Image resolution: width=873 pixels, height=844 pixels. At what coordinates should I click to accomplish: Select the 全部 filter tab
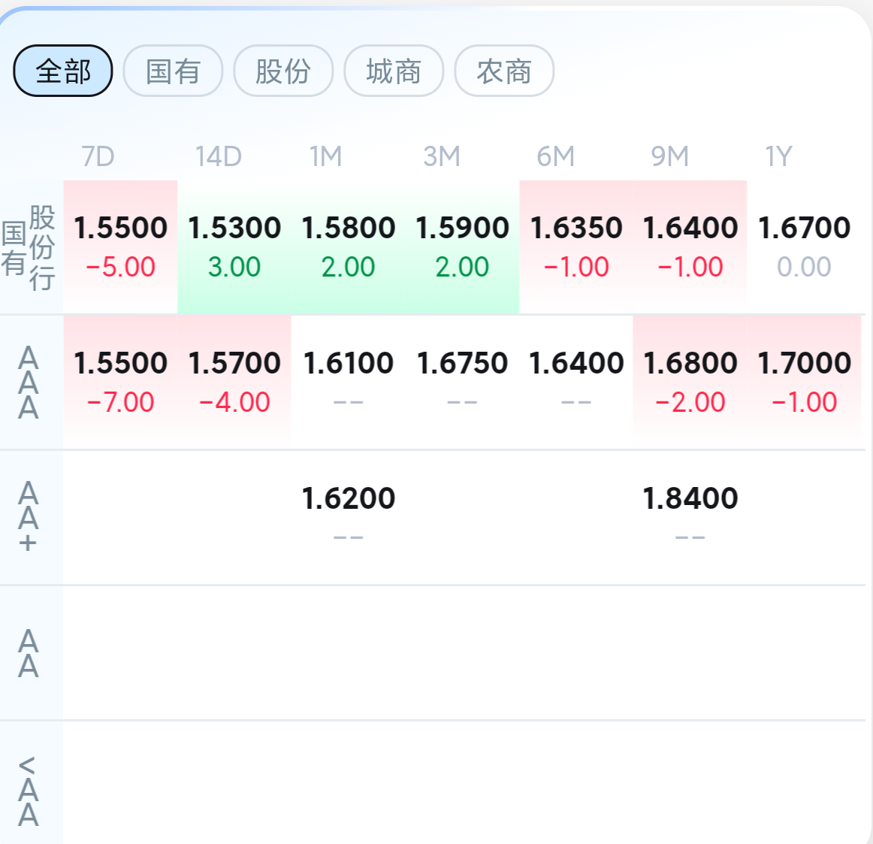tap(63, 71)
